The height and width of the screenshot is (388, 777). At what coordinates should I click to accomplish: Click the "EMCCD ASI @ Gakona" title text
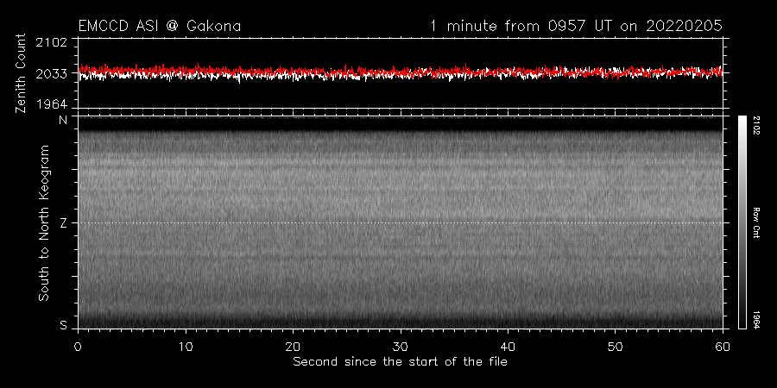[159, 27]
